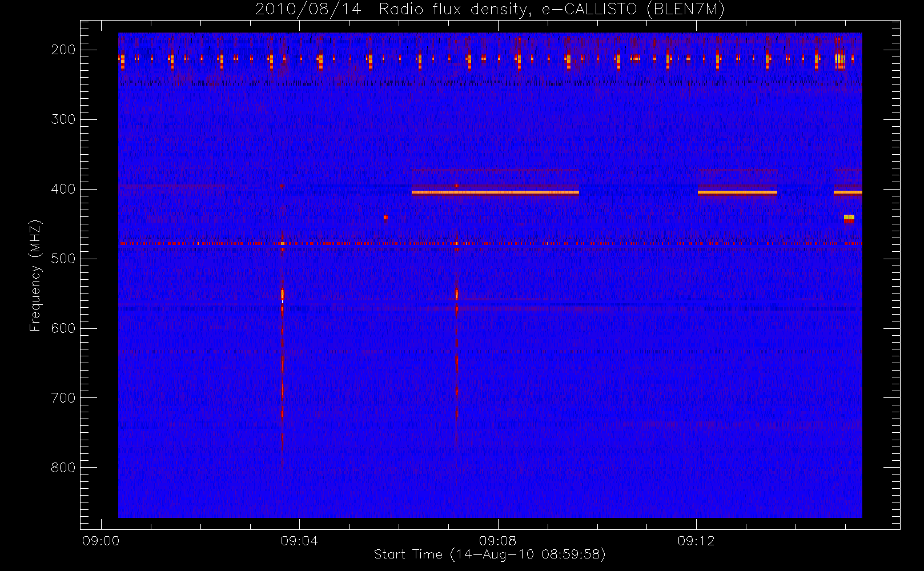Click the 09:12 time tick label
924x571 pixels.
(696, 541)
